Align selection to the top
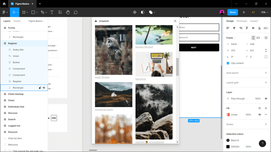This screenshot has width=271, height=152. tap(247, 28)
